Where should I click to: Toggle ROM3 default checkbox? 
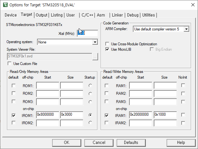tap(14, 101)
